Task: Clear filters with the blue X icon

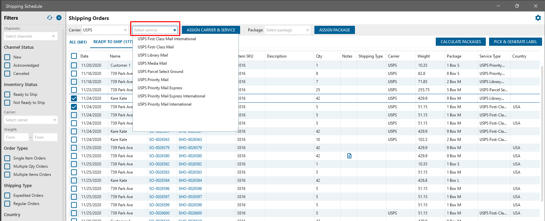Action: click(x=59, y=18)
